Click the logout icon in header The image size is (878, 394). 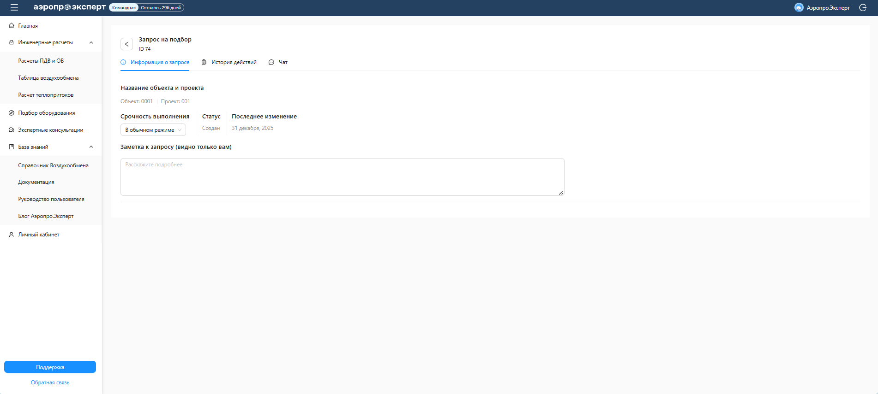click(862, 8)
